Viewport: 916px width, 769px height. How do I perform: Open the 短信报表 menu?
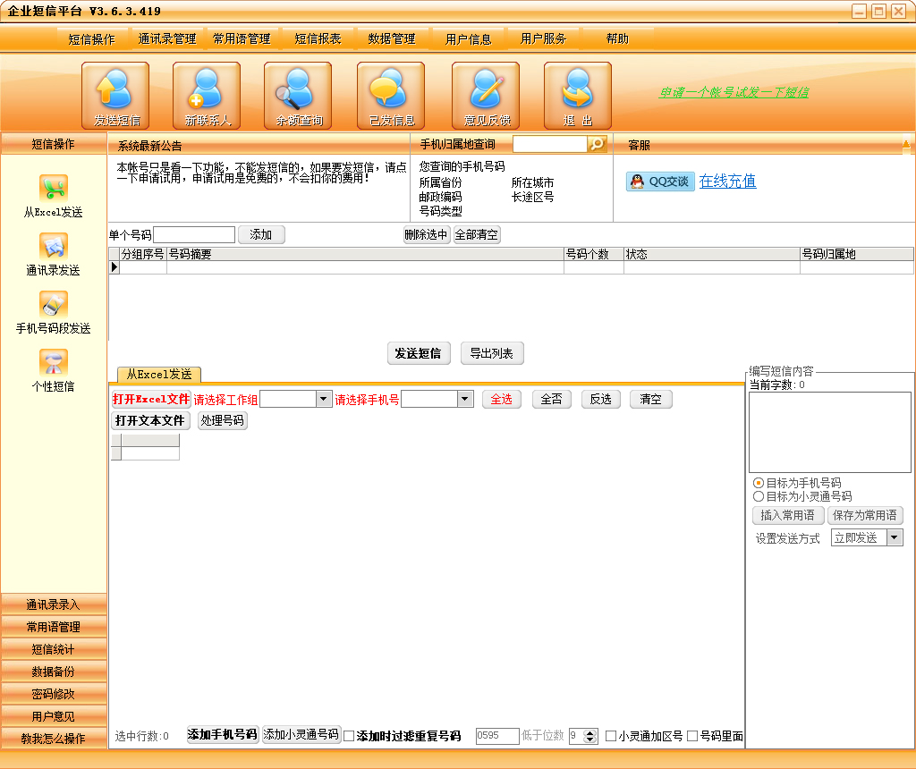(318, 39)
